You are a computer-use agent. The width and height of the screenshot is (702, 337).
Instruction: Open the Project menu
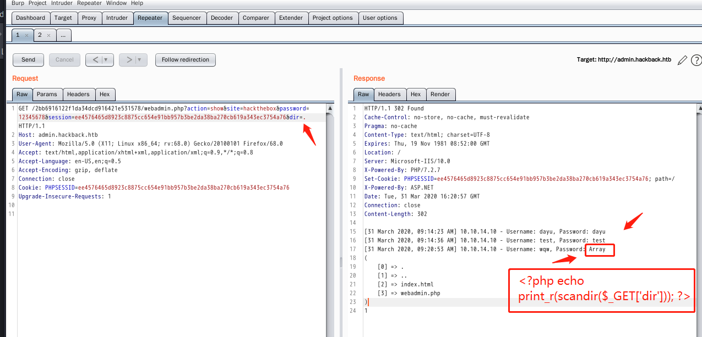pos(37,3)
